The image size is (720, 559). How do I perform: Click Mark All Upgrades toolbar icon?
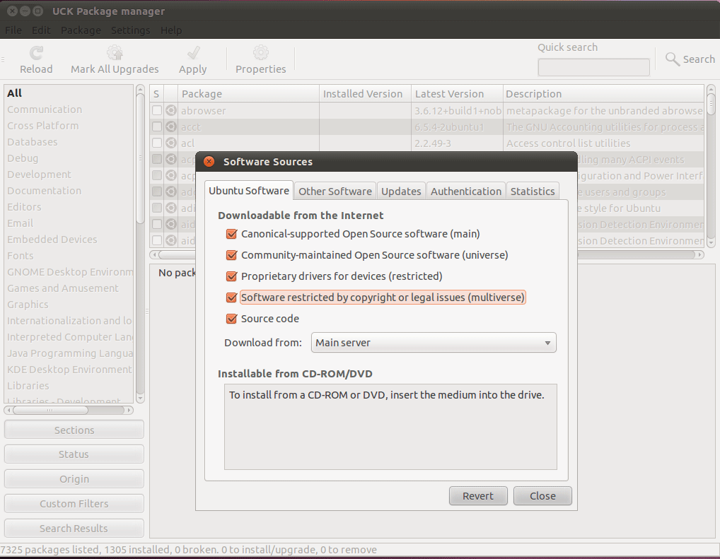tap(115, 53)
